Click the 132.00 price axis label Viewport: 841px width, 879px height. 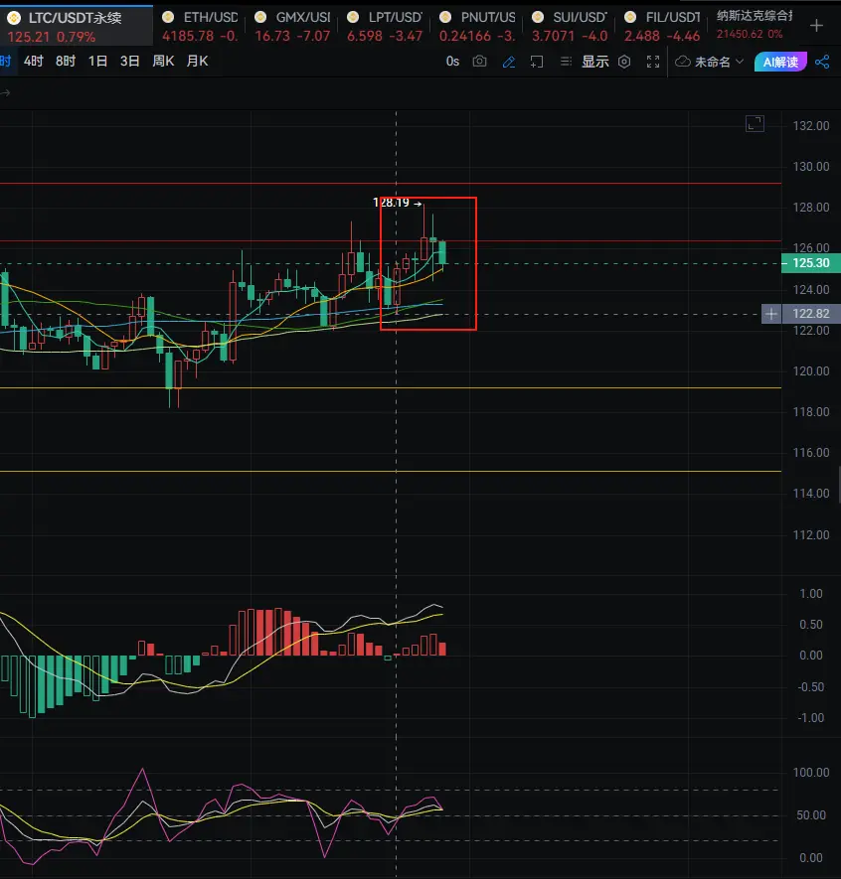tap(811, 125)
